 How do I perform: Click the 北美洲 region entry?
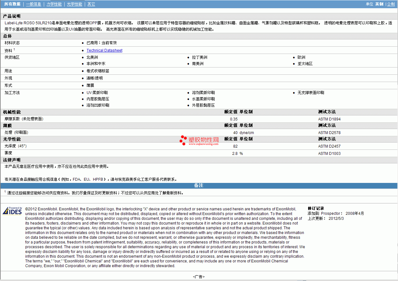point(92,57)
